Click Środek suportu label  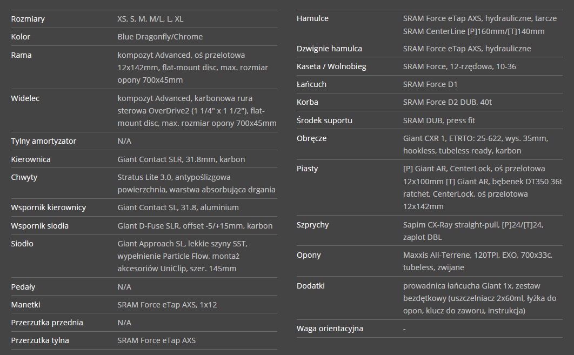(x=324, y=120)
